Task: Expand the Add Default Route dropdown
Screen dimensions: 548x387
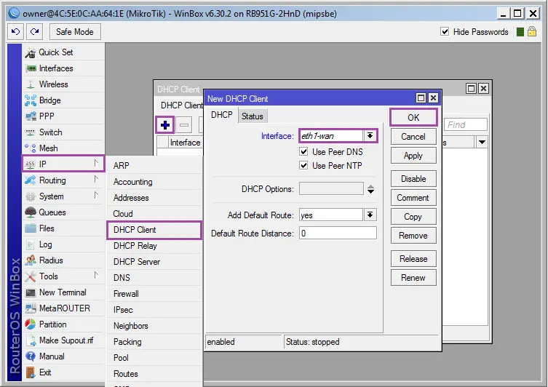Action: (x=370, y=215)
